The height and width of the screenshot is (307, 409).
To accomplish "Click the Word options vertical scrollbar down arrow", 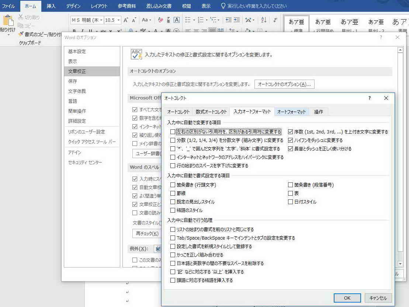I will pyautogui.click(x=401, y=264).
